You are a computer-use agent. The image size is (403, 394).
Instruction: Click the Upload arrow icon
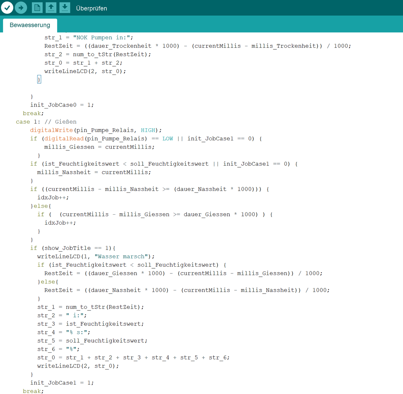tap(21, 7)
